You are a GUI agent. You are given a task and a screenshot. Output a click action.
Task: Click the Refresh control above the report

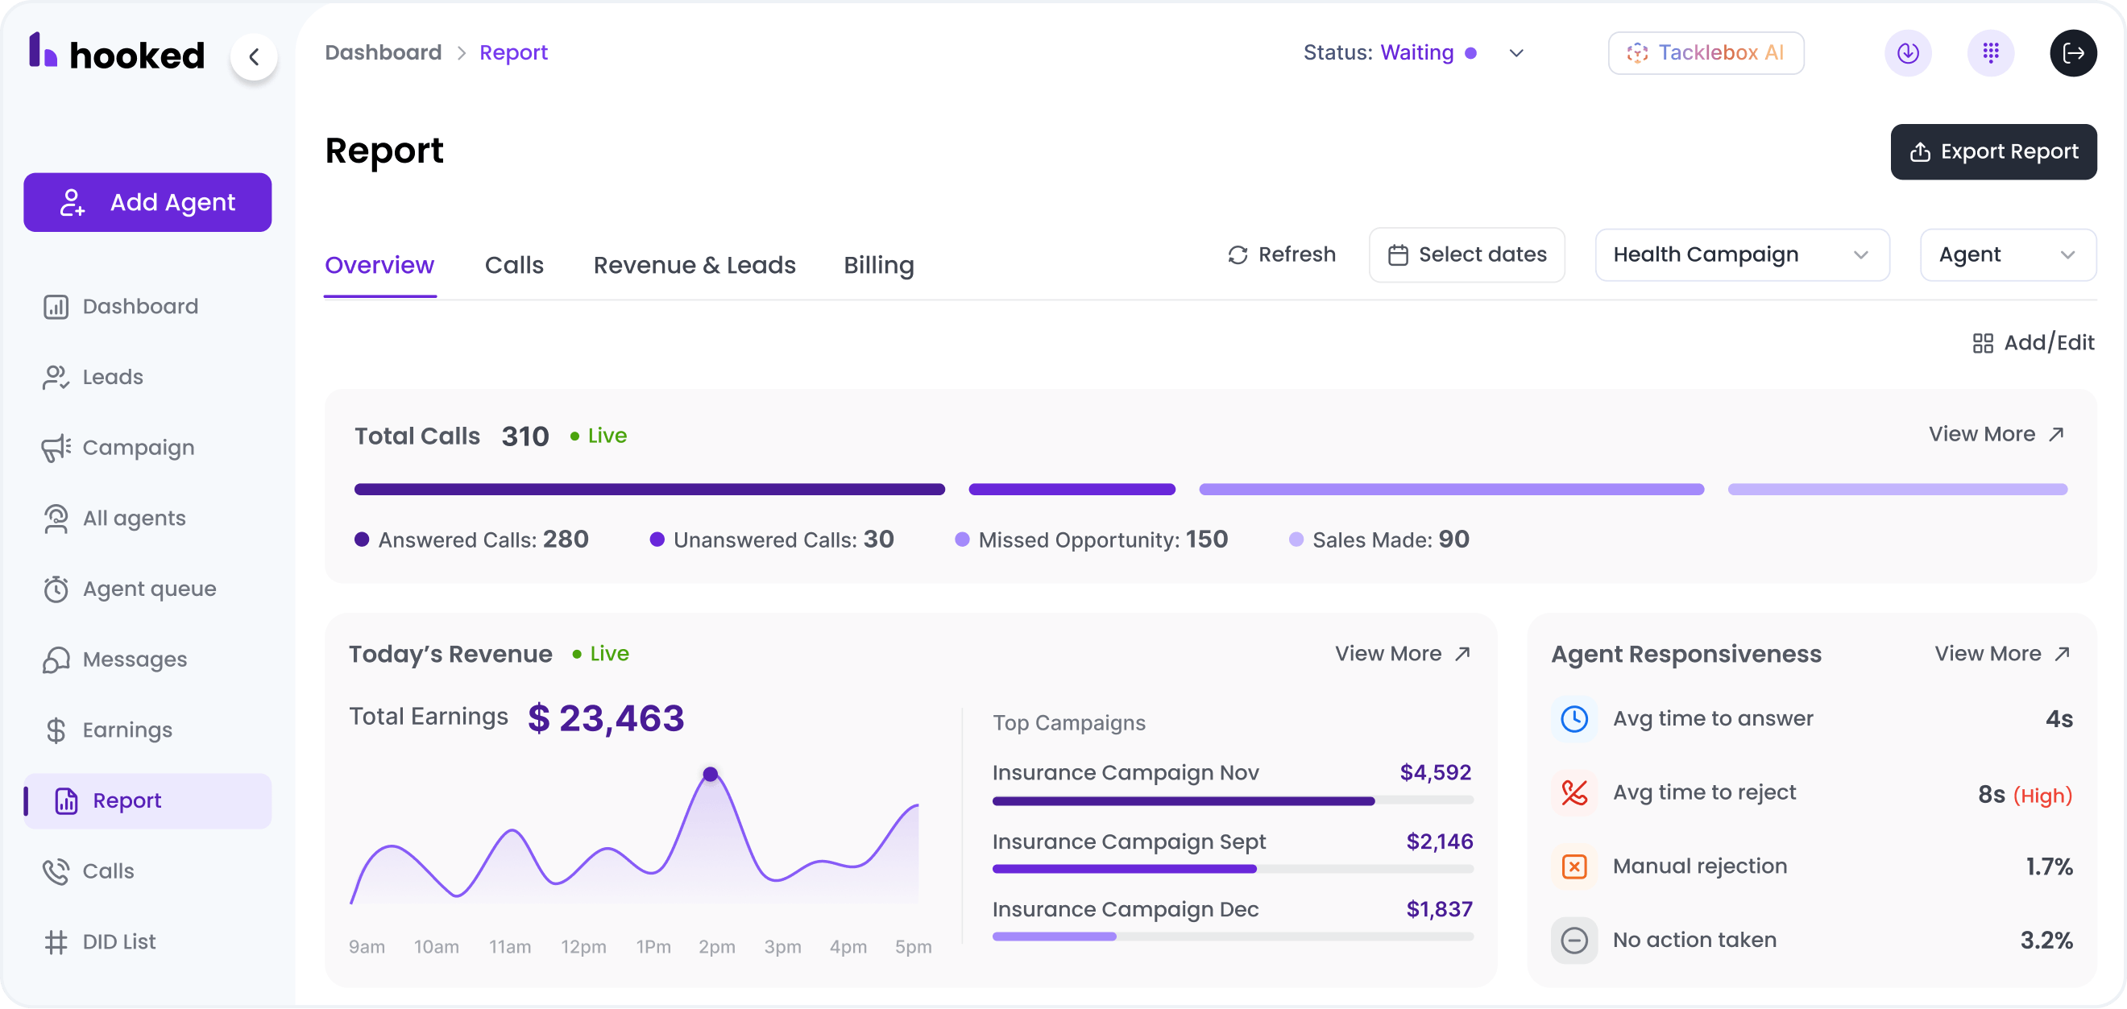(x=1281, y=254)
